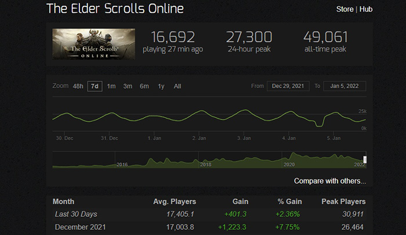
Task: Click peak players value 30,911
Action: (x=353, y=214)
